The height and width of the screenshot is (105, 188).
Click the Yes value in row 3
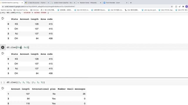pos(54,99)
